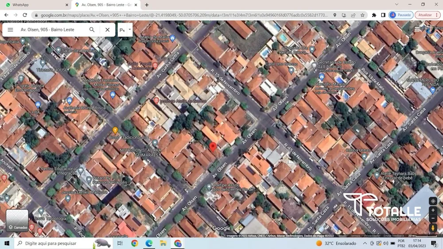Open Ateliê Taynara Baby marker

[377, 176]
